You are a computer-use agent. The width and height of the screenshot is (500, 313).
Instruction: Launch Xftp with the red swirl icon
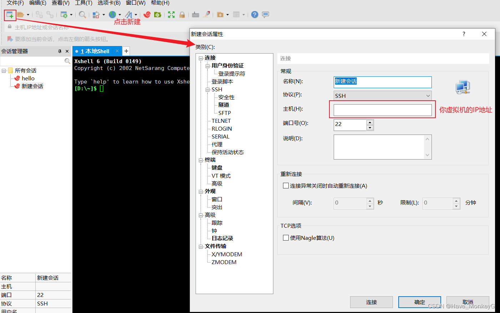(147, 15)
